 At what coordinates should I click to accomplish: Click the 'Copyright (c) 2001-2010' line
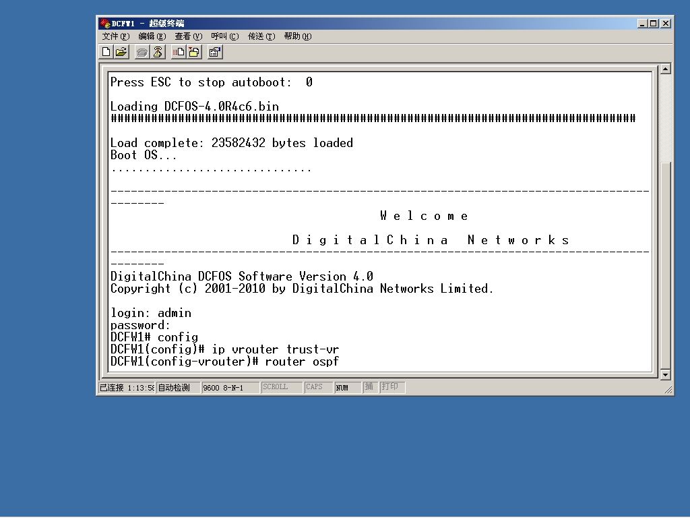301,289
